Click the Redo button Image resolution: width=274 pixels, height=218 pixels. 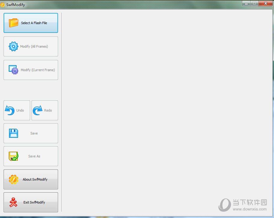pyautogui.click(x=45, y=110)
